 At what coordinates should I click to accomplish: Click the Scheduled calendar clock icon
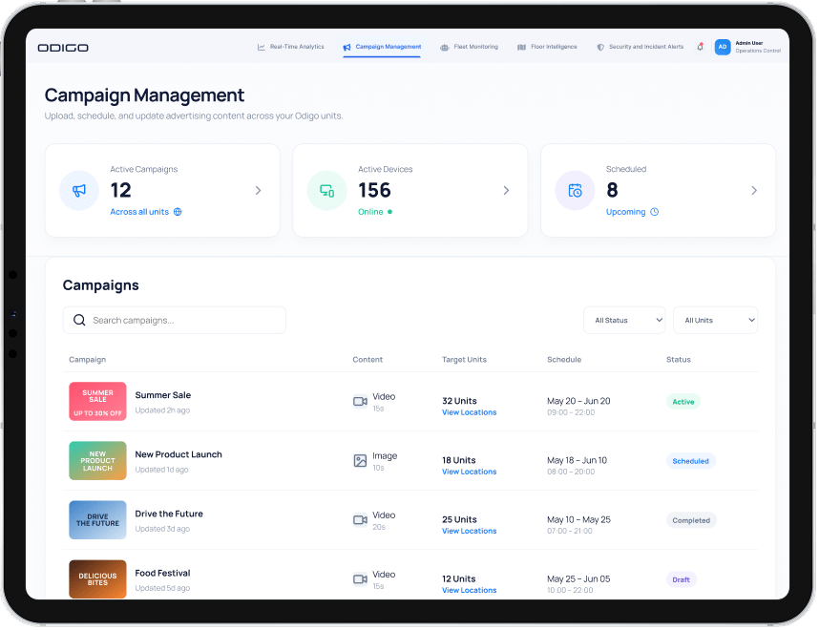575,191
